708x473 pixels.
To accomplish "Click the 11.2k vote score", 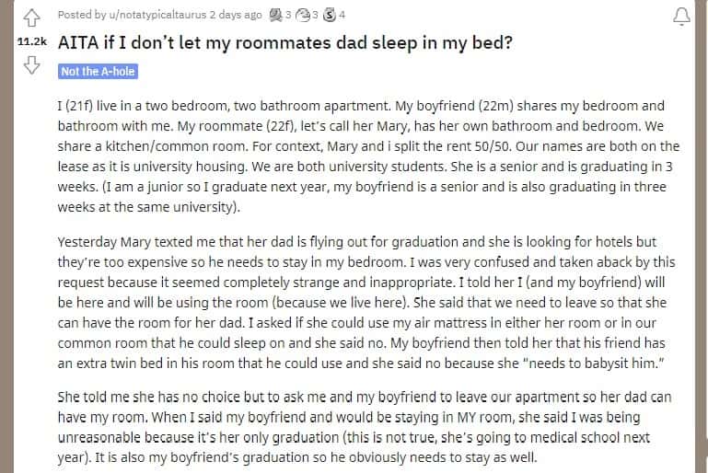I will (x=30, y=42).
